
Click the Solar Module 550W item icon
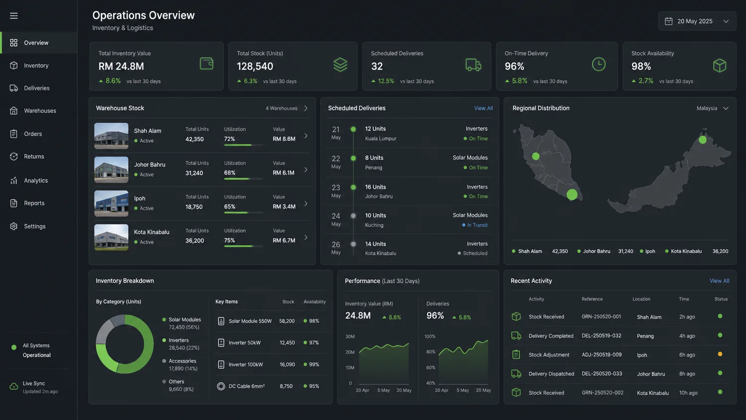[221, 321]
